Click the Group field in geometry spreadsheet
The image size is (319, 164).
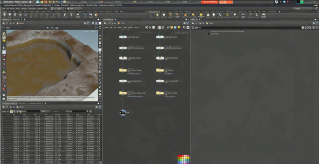(33, 111)
